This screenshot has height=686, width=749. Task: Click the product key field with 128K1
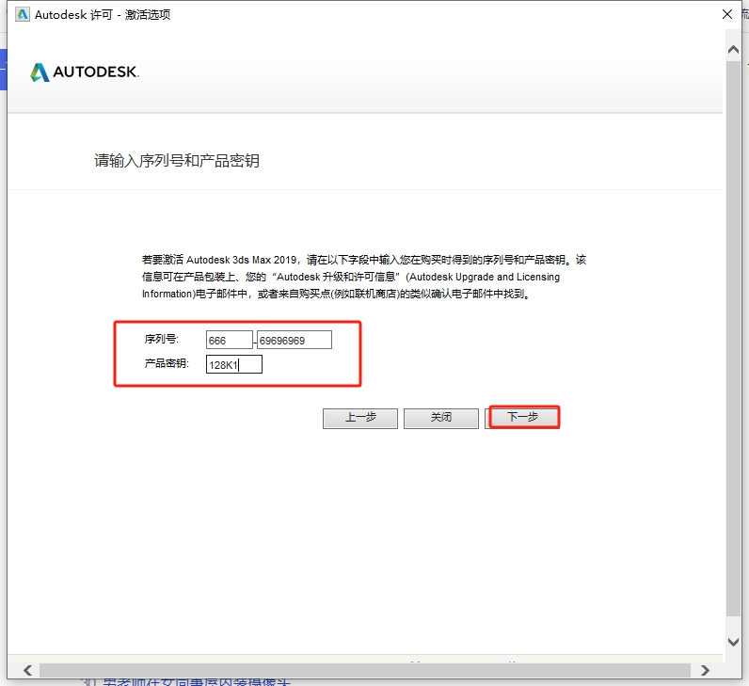click(x=234, y=364)
